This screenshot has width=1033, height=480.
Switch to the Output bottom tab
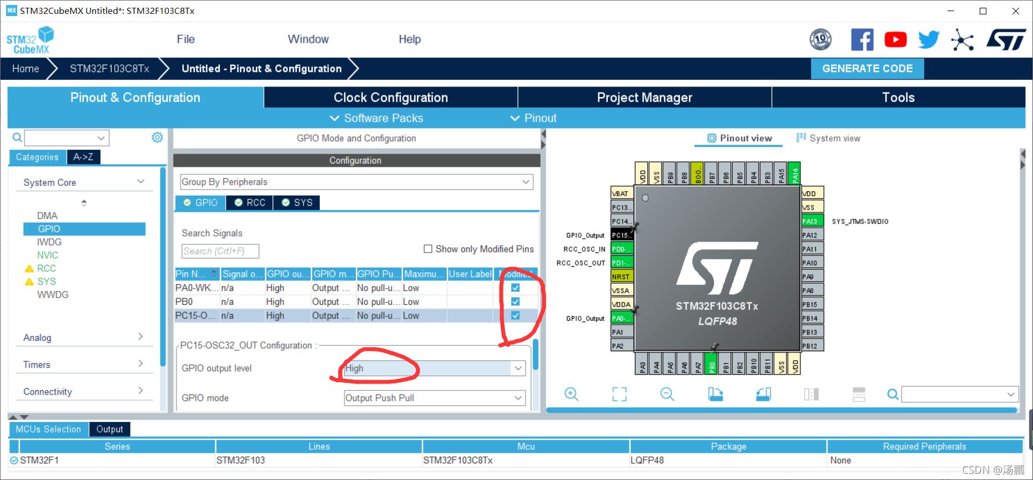click(109, 429)
